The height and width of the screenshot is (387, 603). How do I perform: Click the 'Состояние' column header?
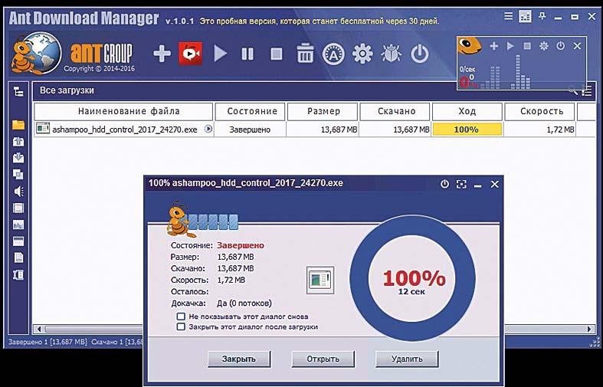[251, 111]
